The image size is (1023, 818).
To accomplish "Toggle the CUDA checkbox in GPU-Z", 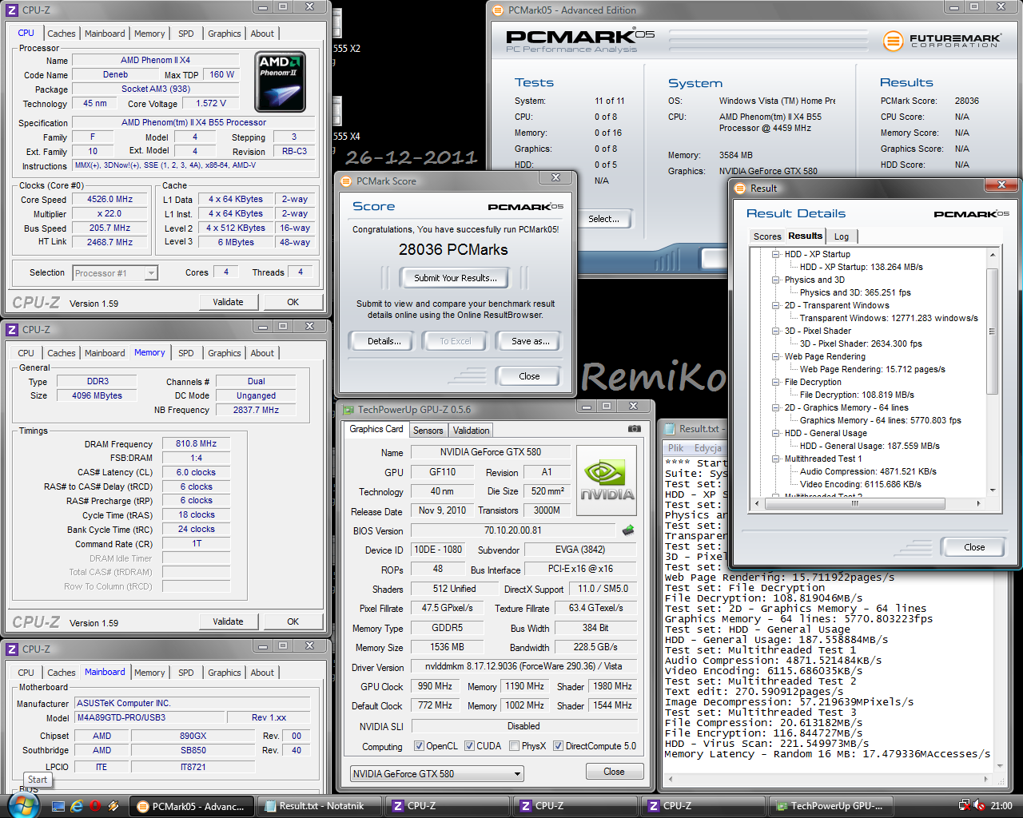I will pos(469,746).
